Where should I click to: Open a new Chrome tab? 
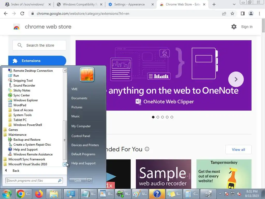tap(214, 4)
